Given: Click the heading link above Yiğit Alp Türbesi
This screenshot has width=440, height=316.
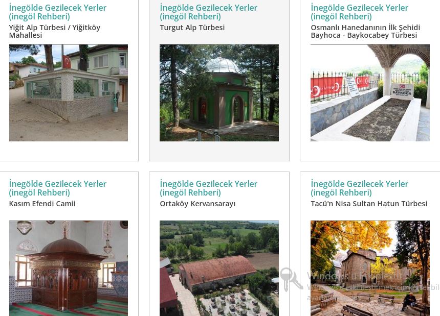Looking at the screenshot, I should 58,12.
